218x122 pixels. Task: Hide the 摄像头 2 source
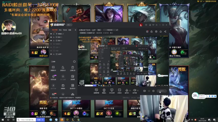click(x=51, y=34)
